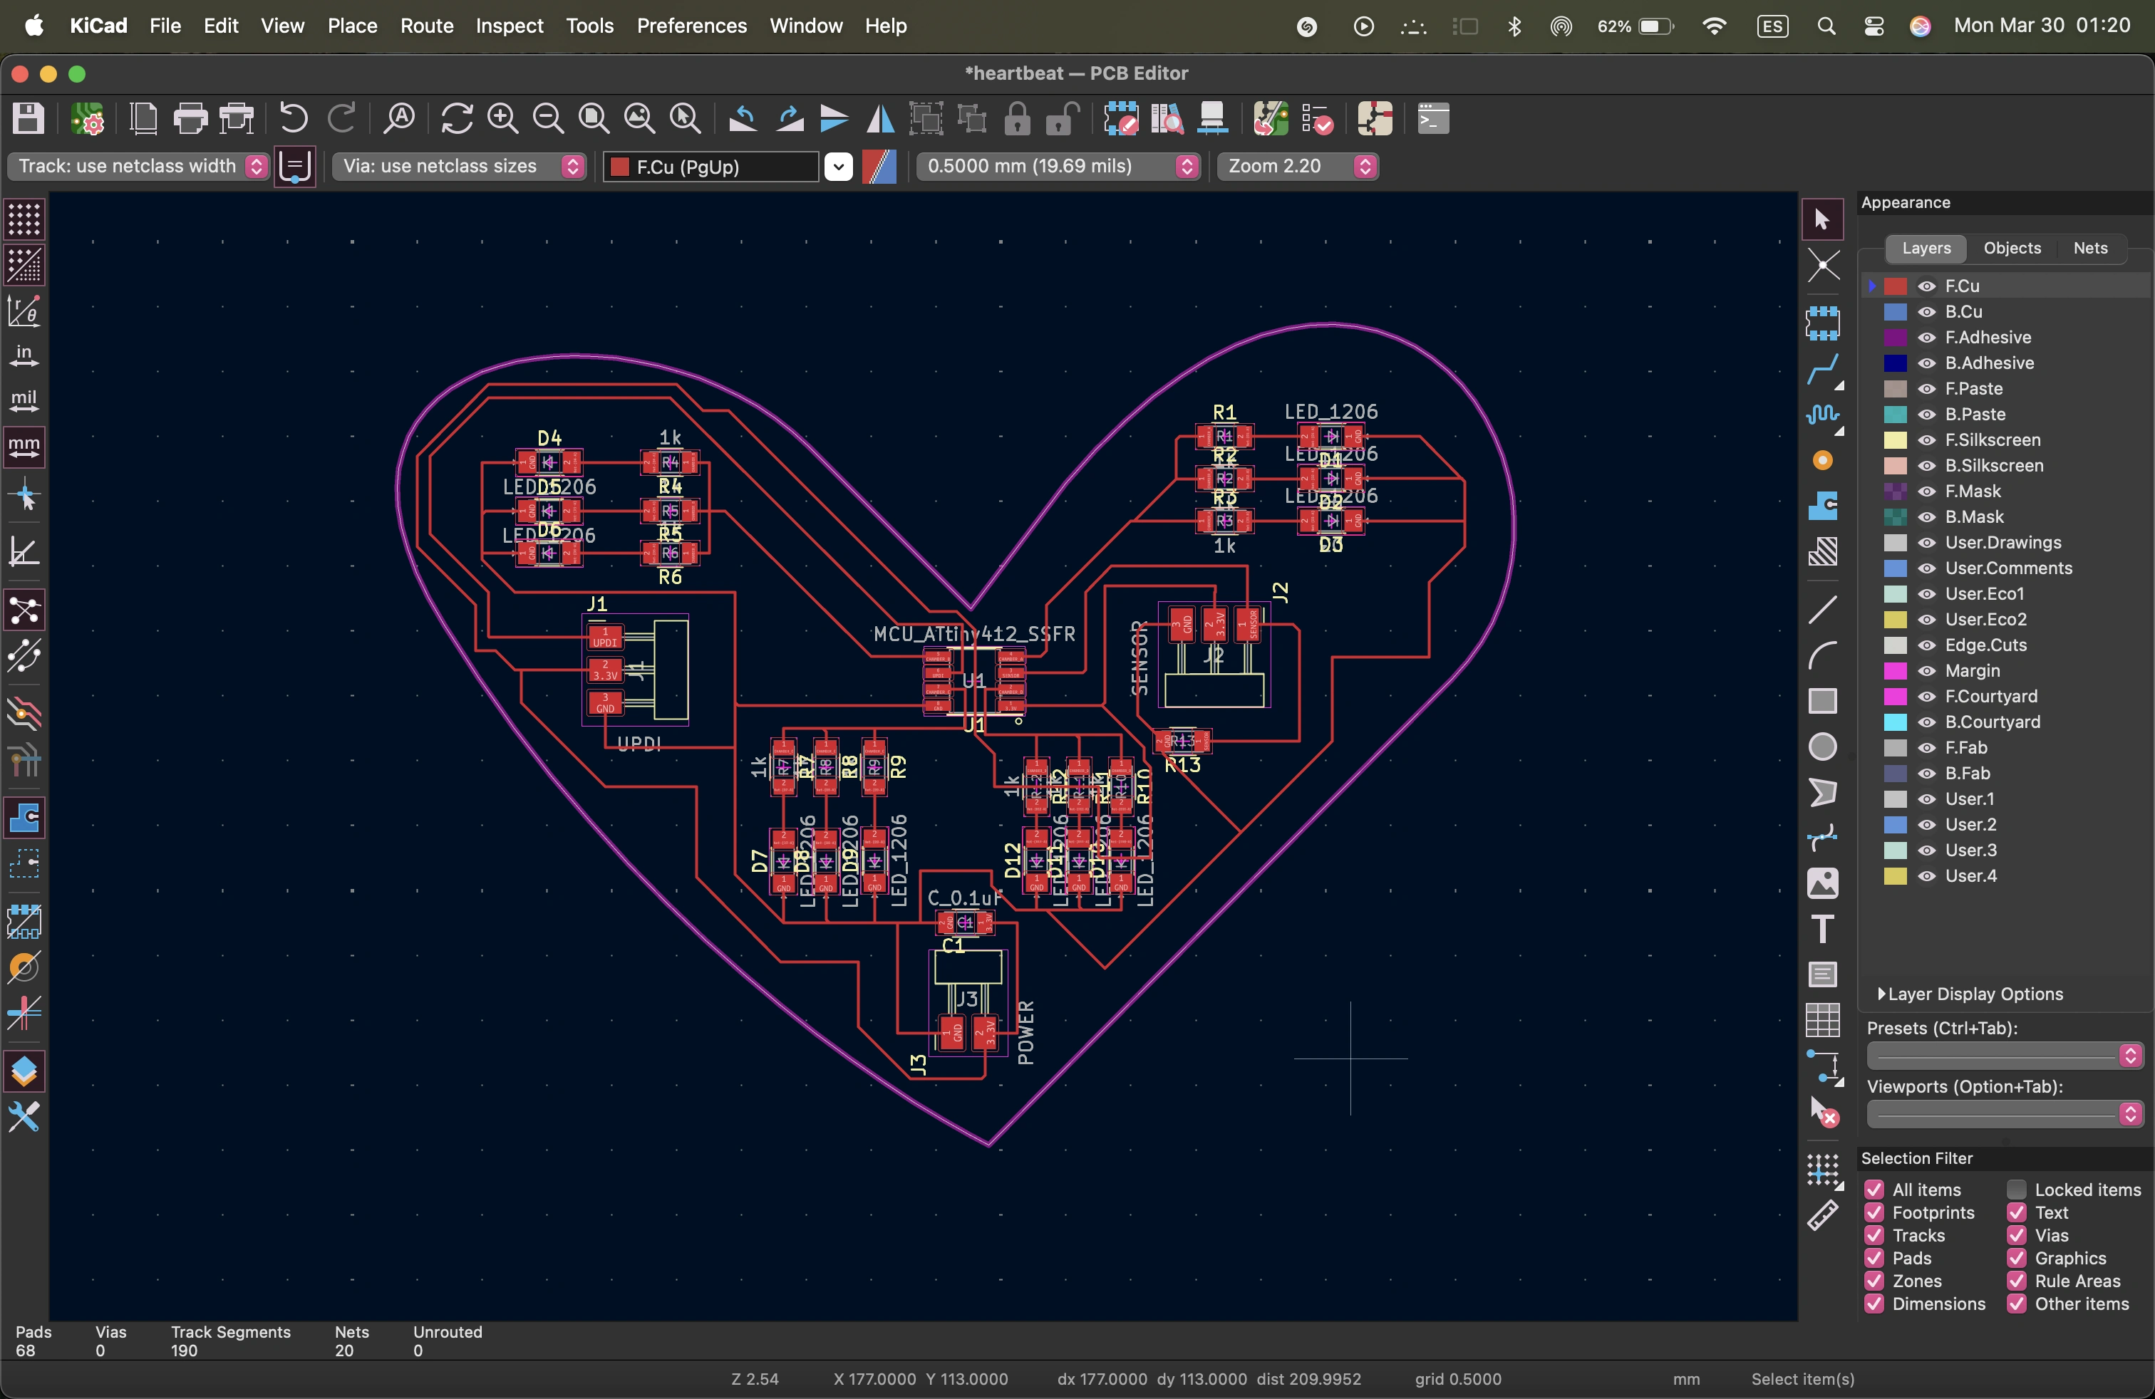The height and width of the screenshot is (1399, 2155).
Task: Uncheck the Tracks selection filter
Action: (1874, 1235)
